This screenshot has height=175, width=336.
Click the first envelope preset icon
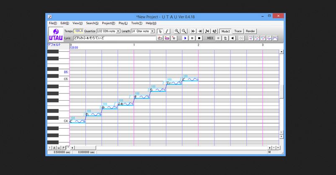251,38
